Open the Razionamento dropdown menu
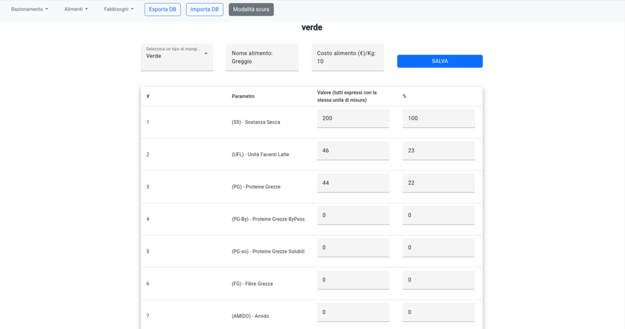This screenshot has width=625, height=329. click(29, 9)
